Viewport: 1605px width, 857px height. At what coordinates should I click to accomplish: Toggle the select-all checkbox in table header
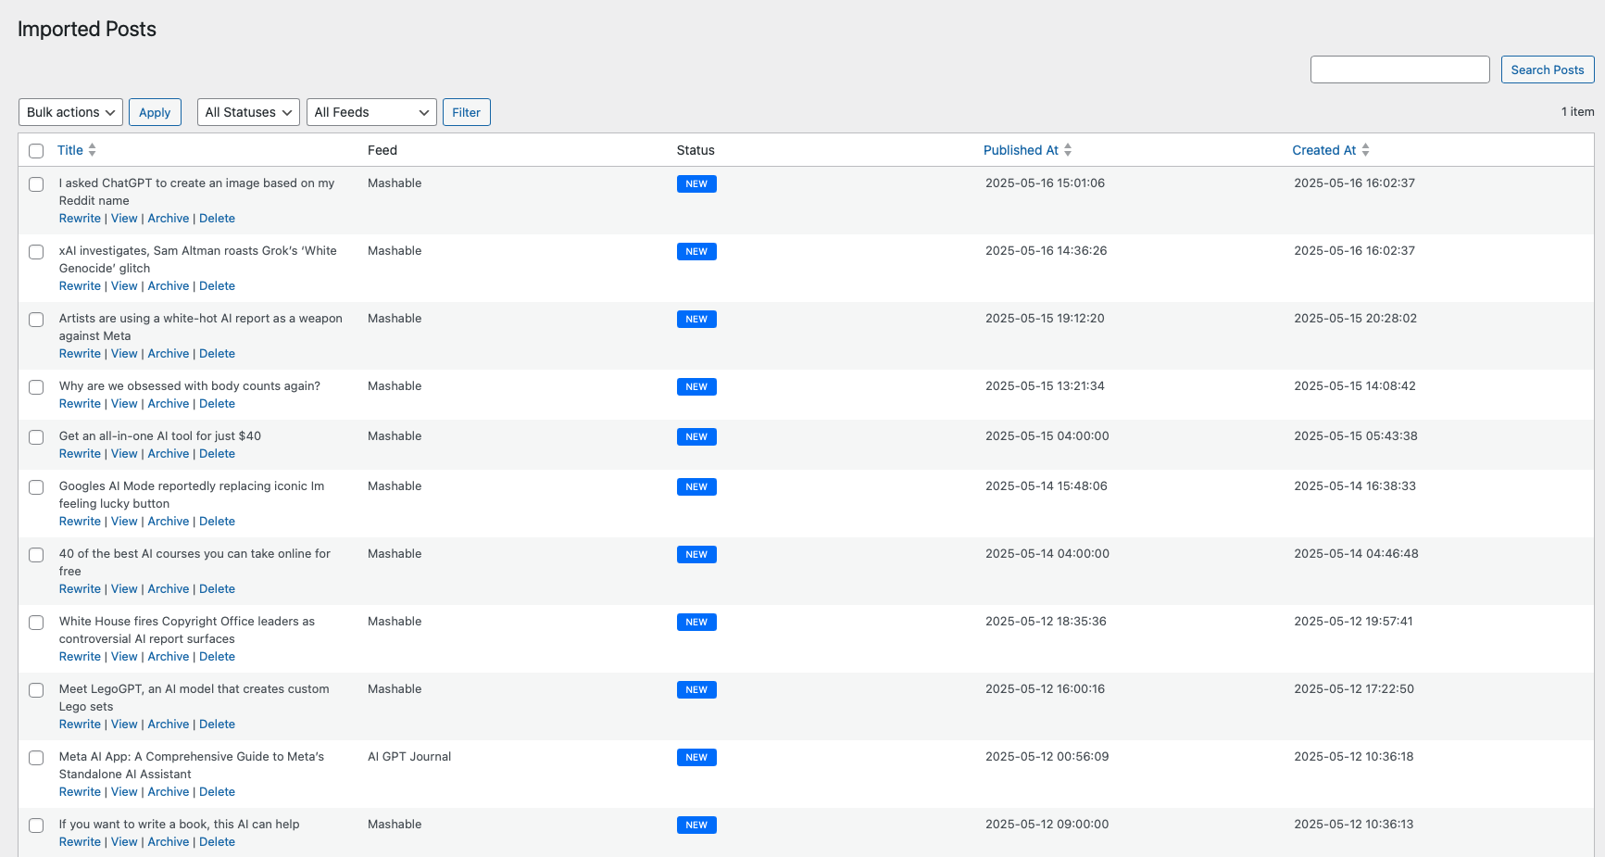(36, 151)
